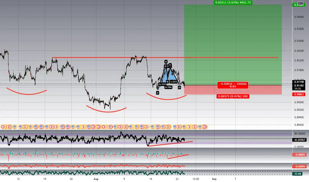Click the green profit target label 0.03311 (3.63%)
Image resolution: width=309 pixels, height=182 pixels.
[x=233, y=3]
